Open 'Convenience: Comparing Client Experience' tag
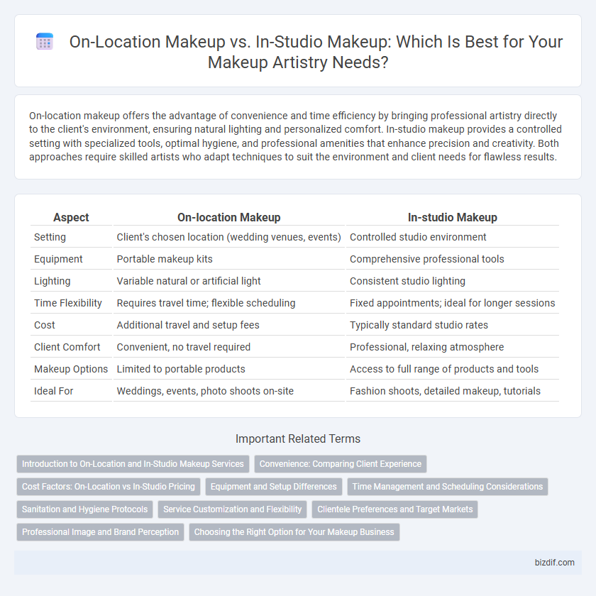This screenshot has width=596, height=596. [x=341, y=464]
